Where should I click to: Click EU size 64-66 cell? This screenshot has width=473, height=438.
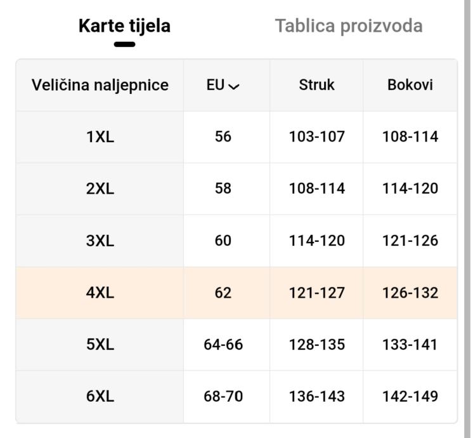pos(223,345)
